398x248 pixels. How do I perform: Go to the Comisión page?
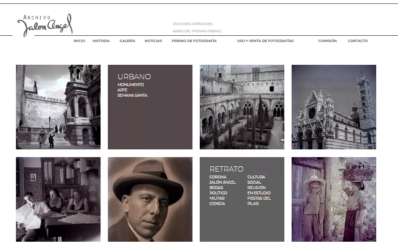pos(327,41)
